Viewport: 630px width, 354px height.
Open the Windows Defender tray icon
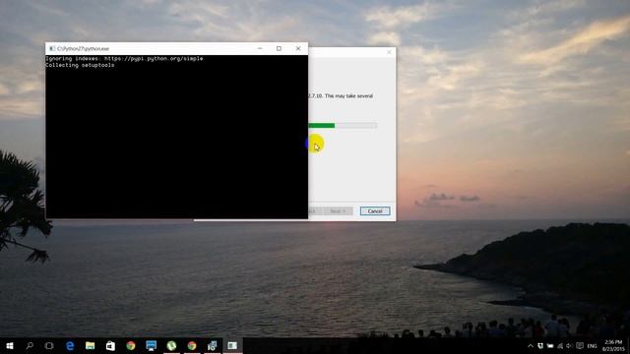tap(540, 346)
